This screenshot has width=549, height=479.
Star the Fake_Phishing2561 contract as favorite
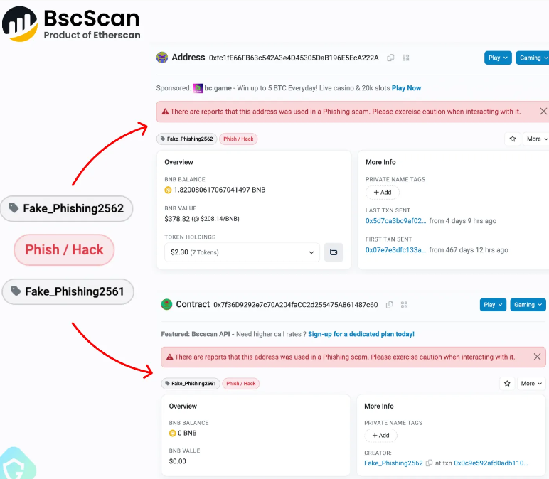coord(507,384)
